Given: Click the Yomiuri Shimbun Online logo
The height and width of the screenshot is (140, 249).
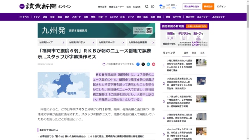Looking at the screenshot, I should [45, 6].
